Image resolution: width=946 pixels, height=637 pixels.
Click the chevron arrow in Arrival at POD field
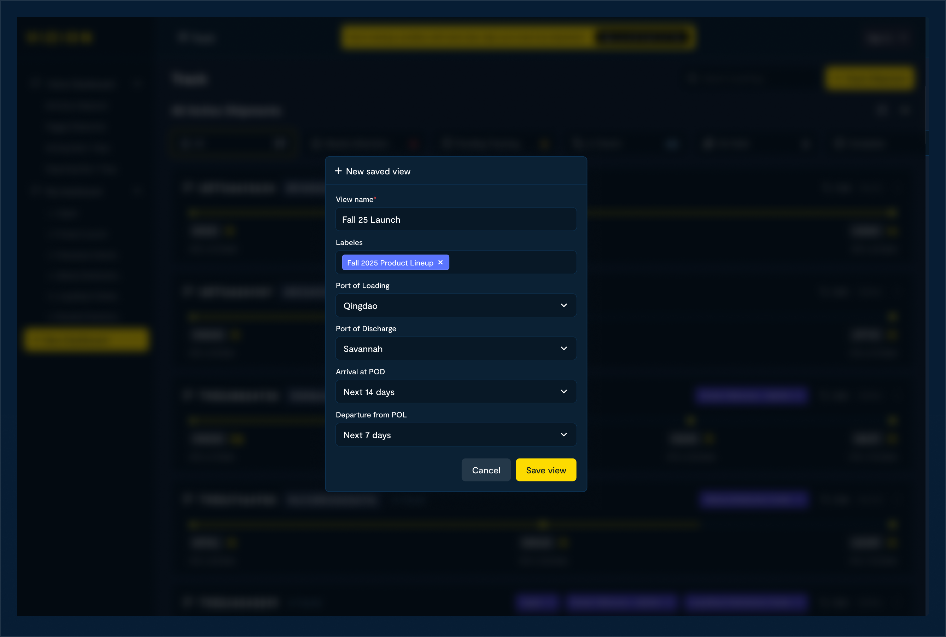tap(563, 392)
